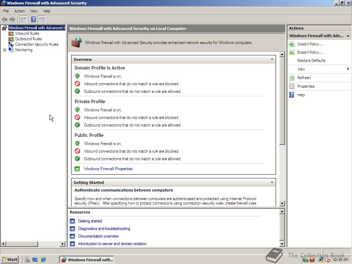Click the Import Policy green arrow icon
Viewport: 352px width, 264px height.
[292, 44]
